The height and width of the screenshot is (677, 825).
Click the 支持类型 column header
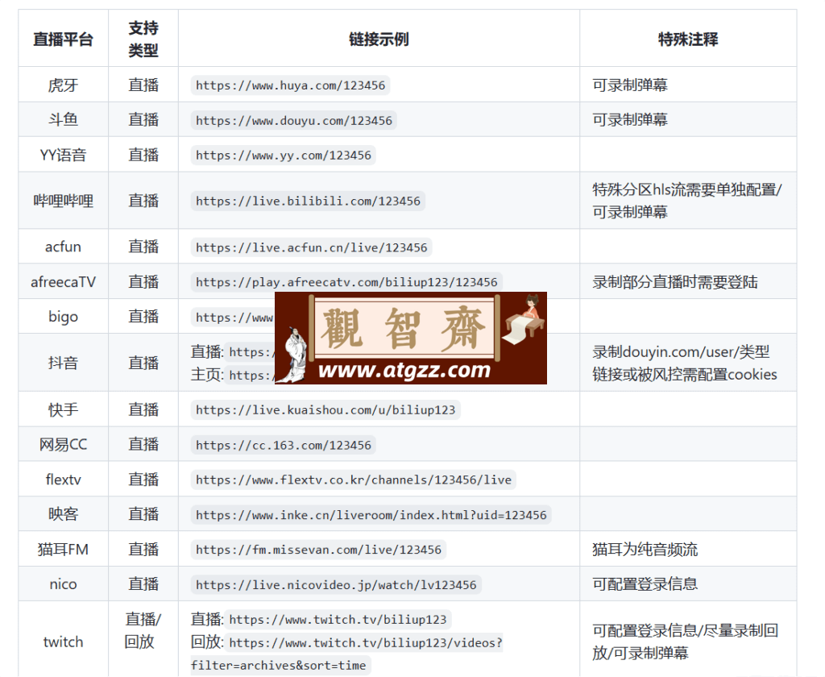tap(143, 39)
